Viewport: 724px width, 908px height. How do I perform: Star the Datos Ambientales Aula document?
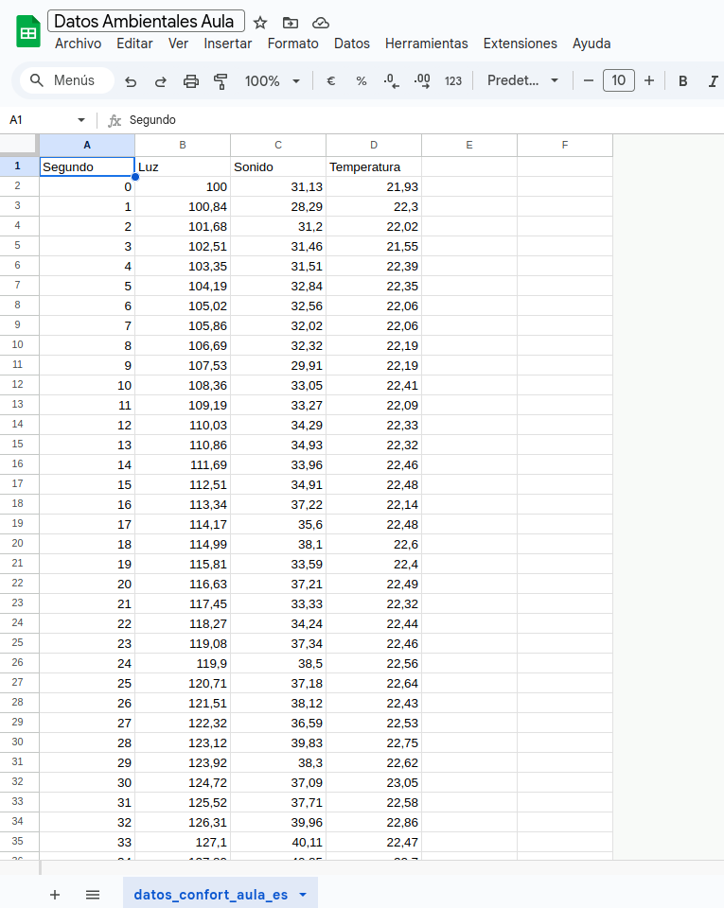tap(260, 23)
